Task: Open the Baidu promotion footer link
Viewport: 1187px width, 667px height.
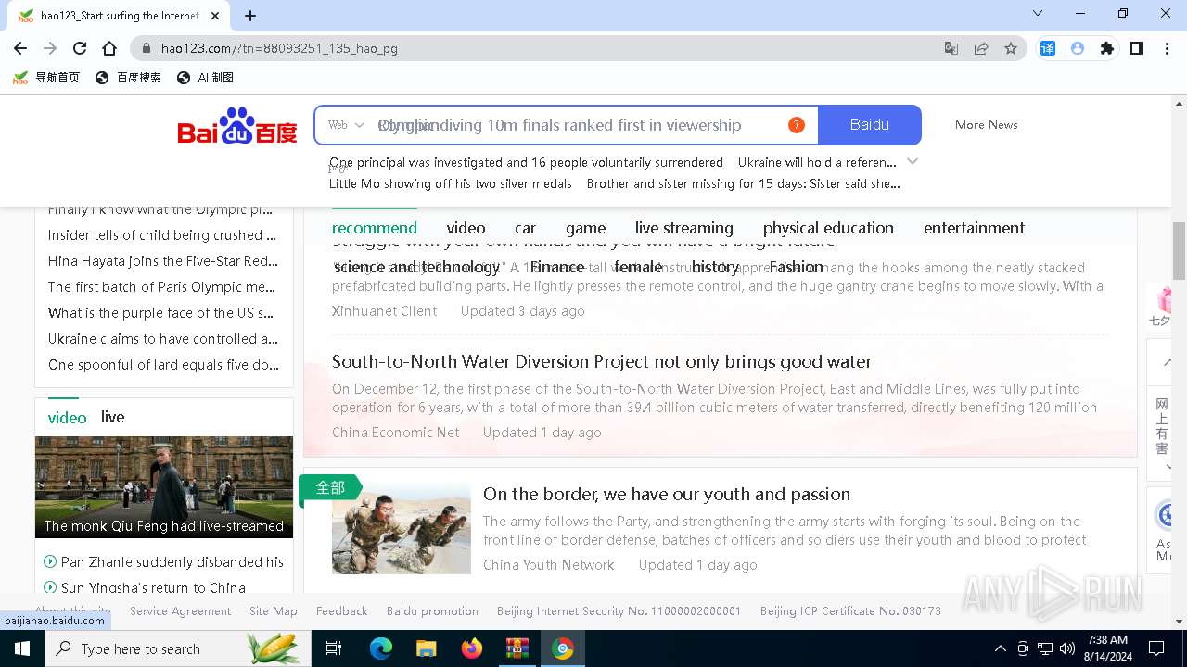Action: coord(432,611)
